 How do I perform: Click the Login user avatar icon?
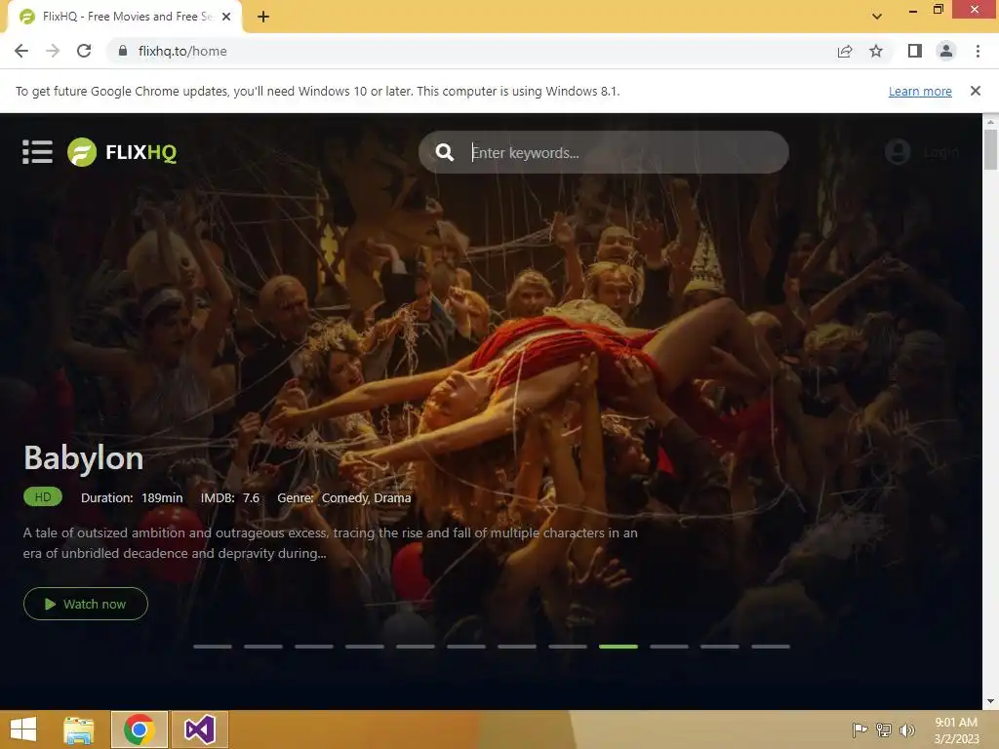(x=898, y=151)
